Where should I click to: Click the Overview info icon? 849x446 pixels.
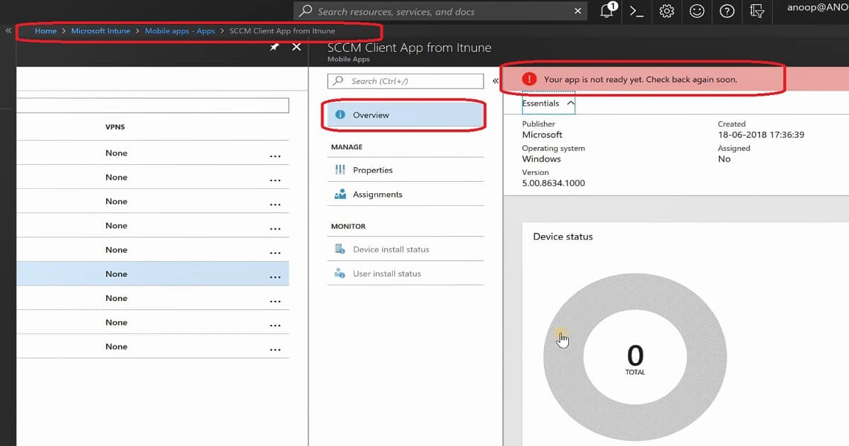tap(340, 115)
